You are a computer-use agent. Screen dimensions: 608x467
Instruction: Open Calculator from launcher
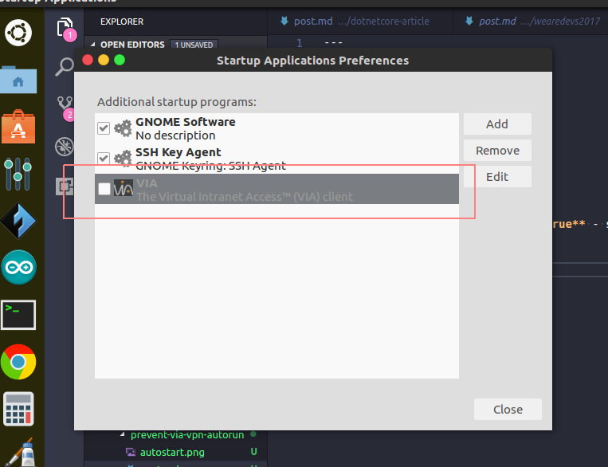[x=18, y=409]
